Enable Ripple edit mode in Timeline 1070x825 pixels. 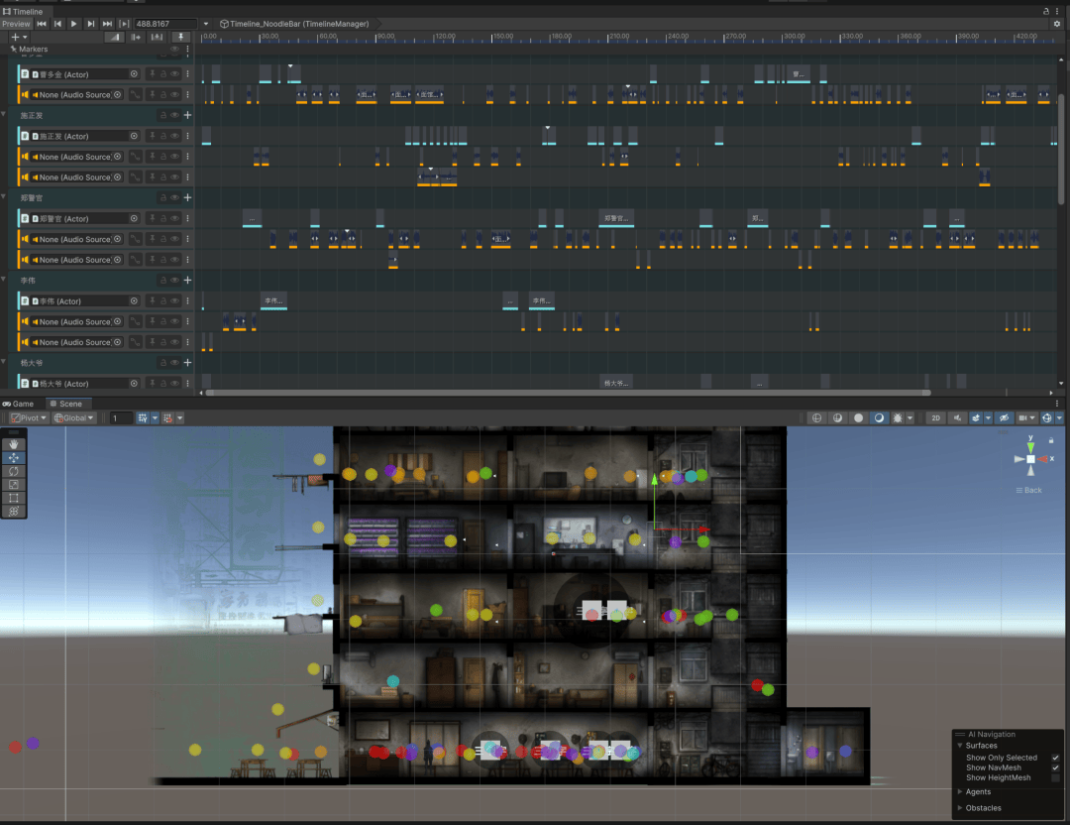(136, 37)
